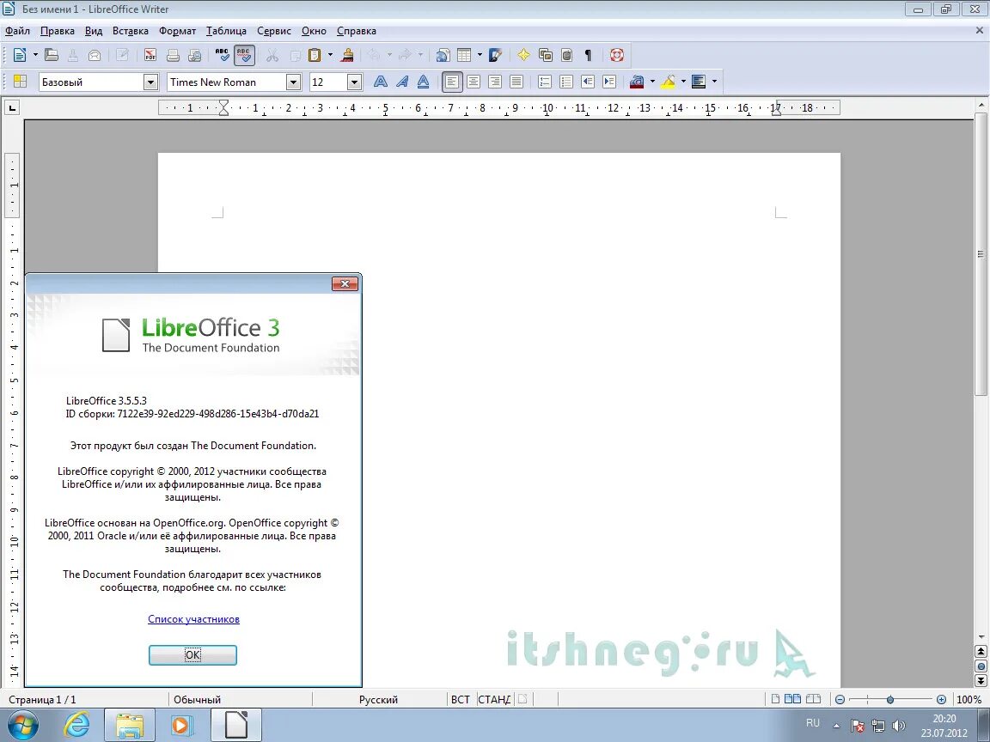The width and height of the screenshot is (990, 742).
Task: Open the Windows Start button
Action: tap(22, 725)
